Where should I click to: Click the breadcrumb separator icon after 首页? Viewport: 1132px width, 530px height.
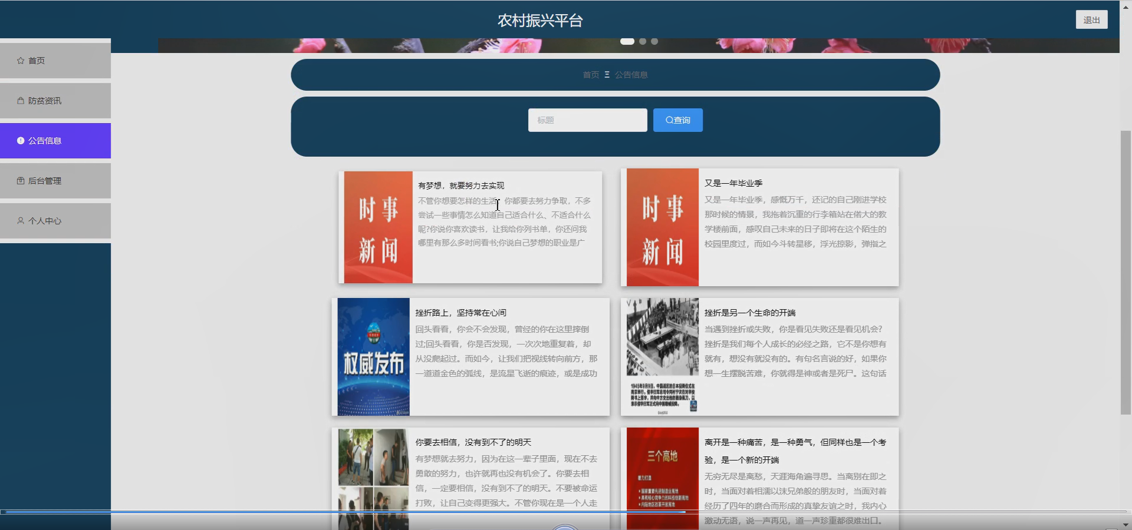pyautogui.click(x=607, y=75)
